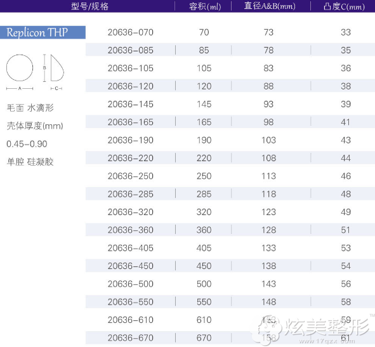Click projection value 51
The width and height of the screenshot is (375, 347).
(346, 230)
